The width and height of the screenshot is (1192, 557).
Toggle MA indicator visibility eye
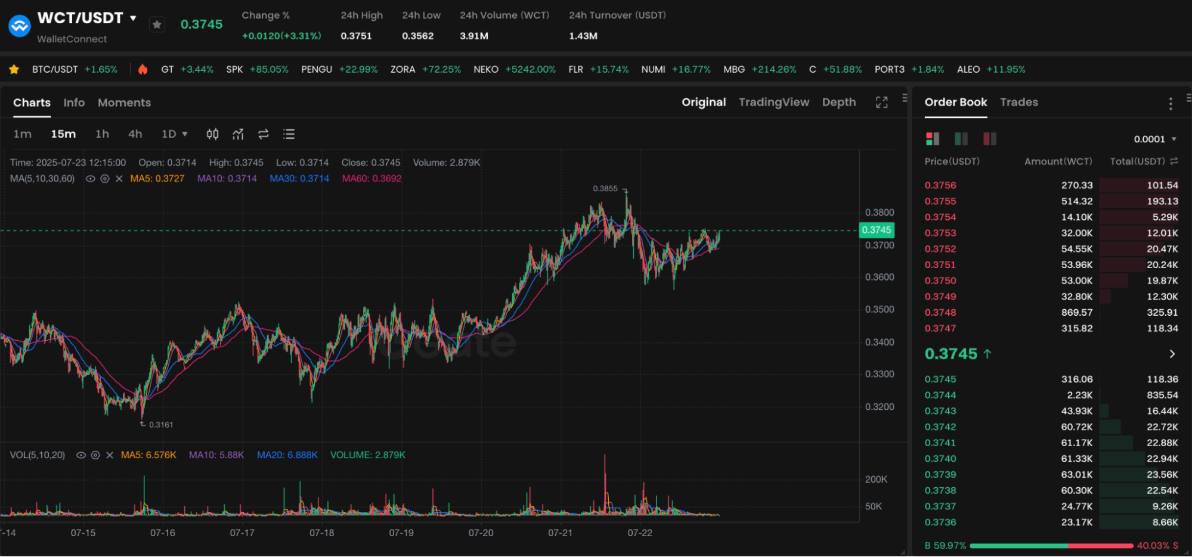(91, 179)
